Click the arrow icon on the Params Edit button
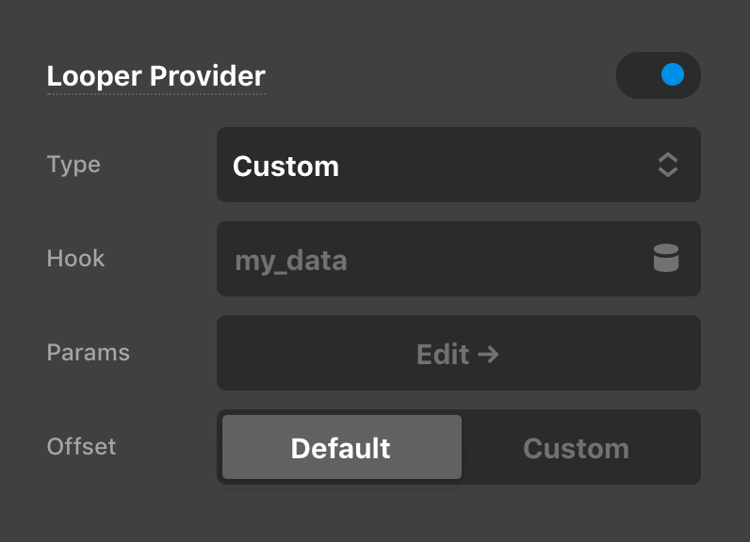 click(488, 354)
